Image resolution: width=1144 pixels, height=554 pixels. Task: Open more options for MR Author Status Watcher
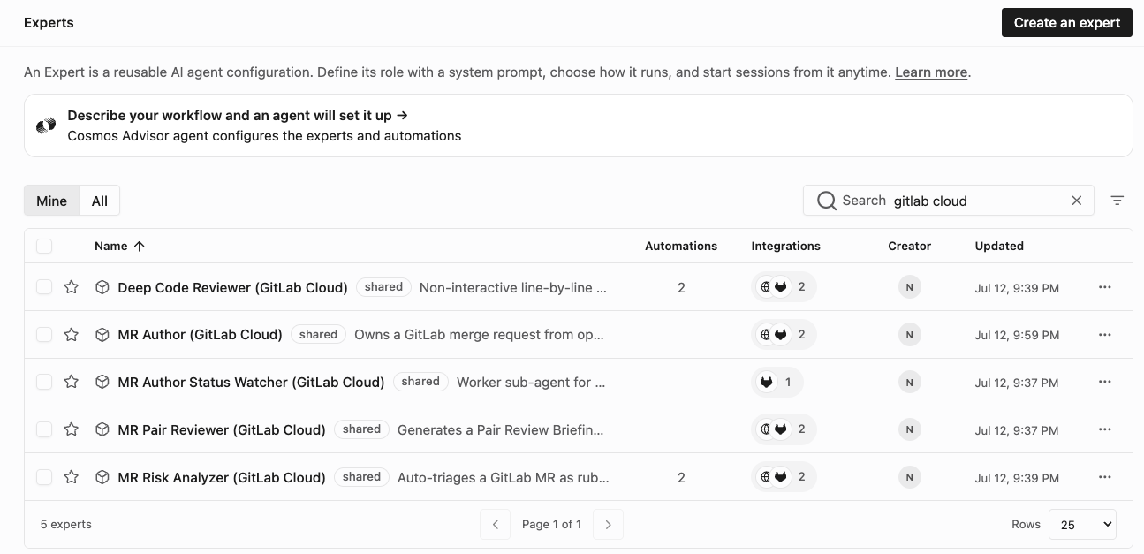[1105, 383]
